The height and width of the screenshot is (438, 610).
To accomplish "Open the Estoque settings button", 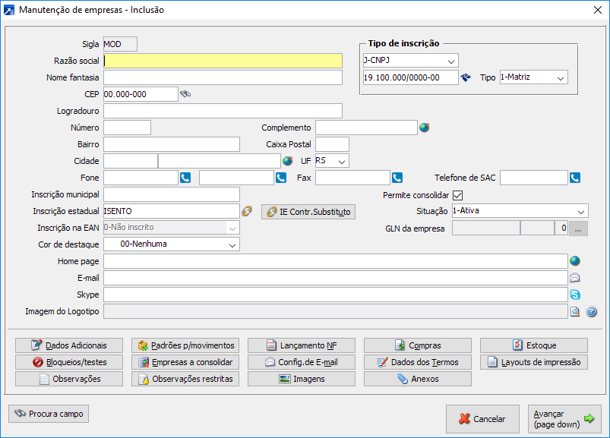I will tap(533, 345).
